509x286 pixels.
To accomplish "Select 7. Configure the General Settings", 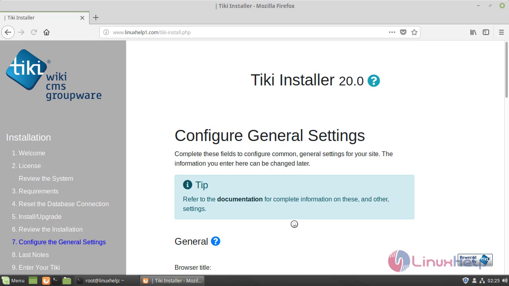I will coord(59,242).
